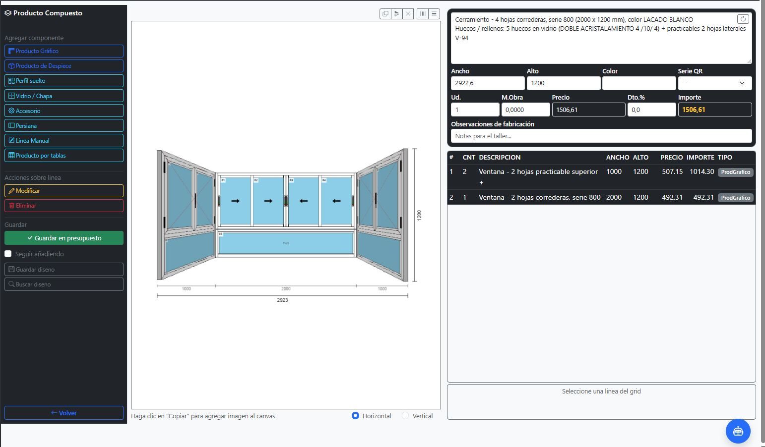The width and height of the screenshot is (765, 447).
Task: Click the distribute vertical columns icon
Action: (x=422, y=14)
